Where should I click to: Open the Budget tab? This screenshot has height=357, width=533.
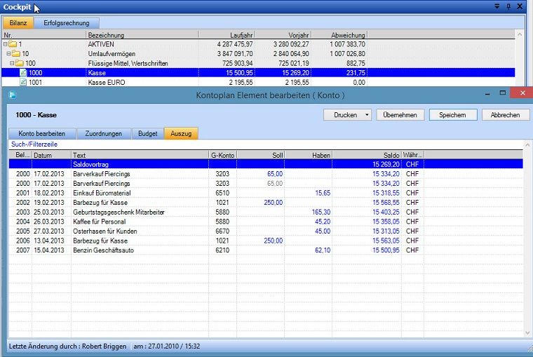click(147, 133)
